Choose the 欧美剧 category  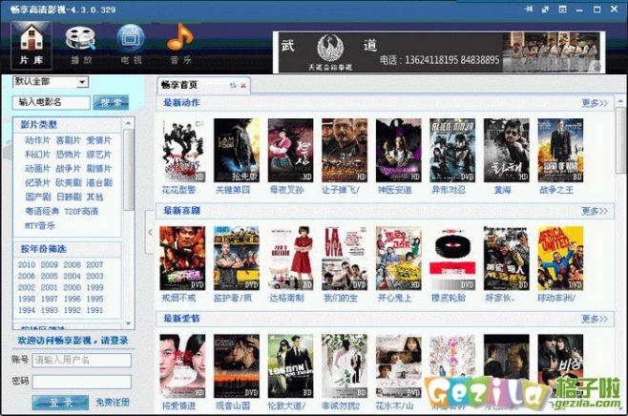click(x=69, y=183)
